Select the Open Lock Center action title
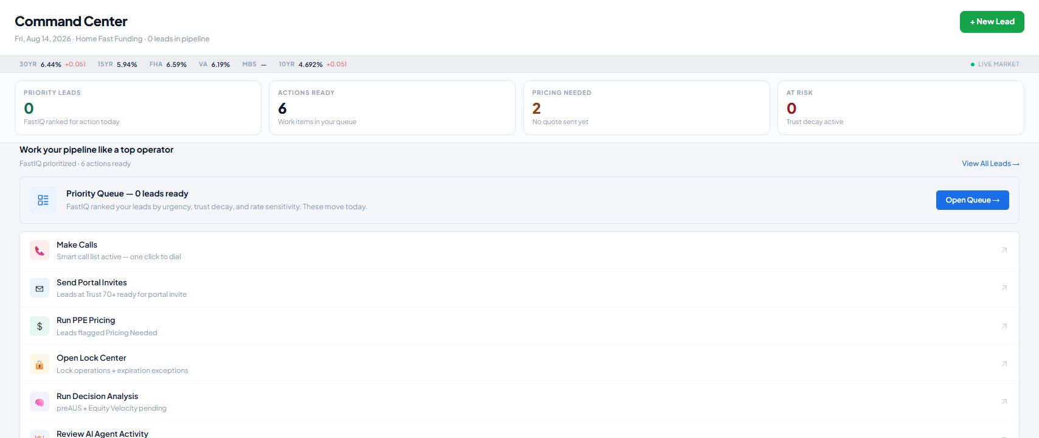 coord(91,358)
